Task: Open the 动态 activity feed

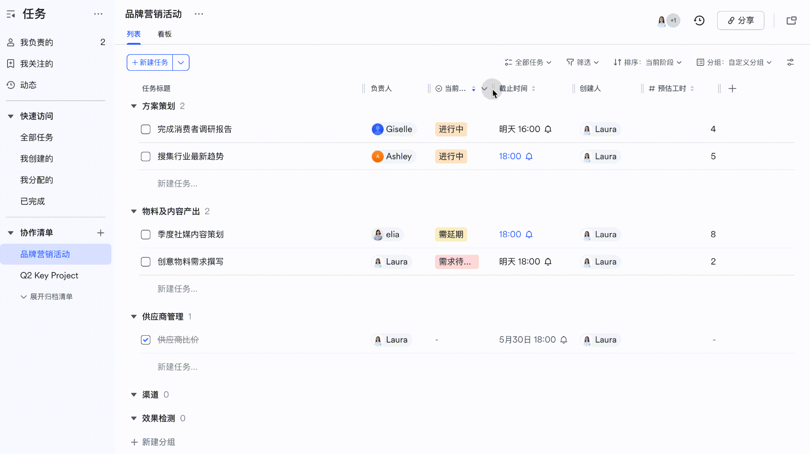Action: tap(28, 85)
